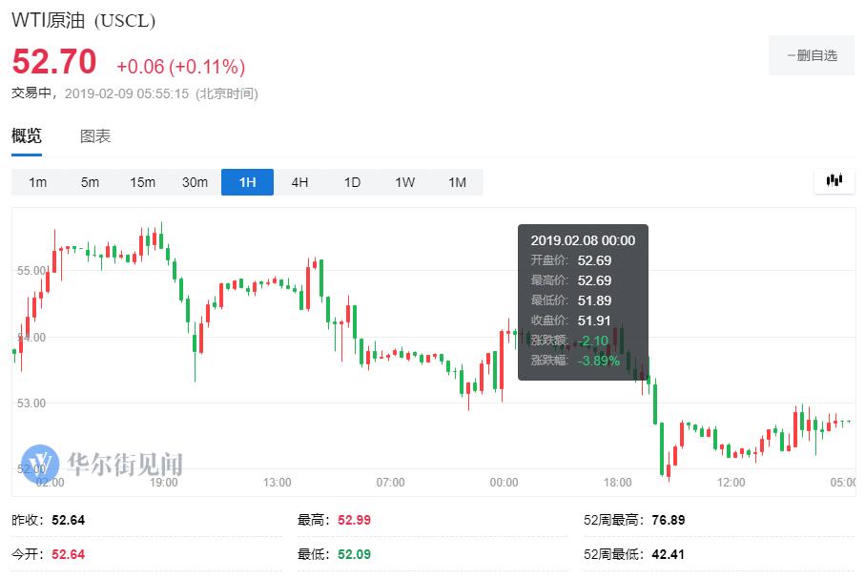Open the candlestick chart type icon

tap(834, 180)
